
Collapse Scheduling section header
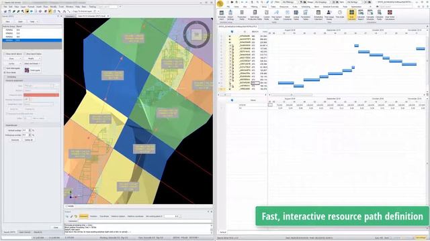pos(32,77)
